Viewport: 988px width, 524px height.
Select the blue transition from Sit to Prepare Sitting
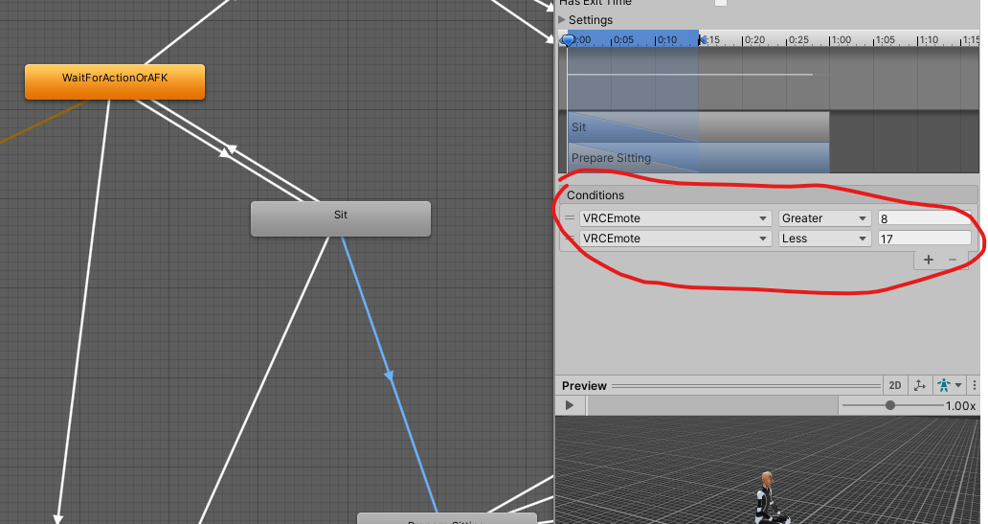coord(390,375)
